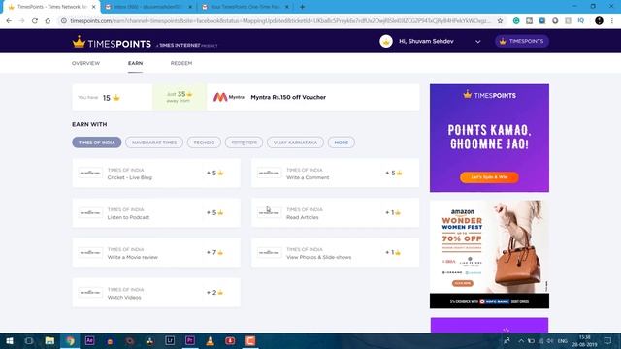Click the address bar URL field
Screen dimensions: 621x349
click(x=280, y=21)
